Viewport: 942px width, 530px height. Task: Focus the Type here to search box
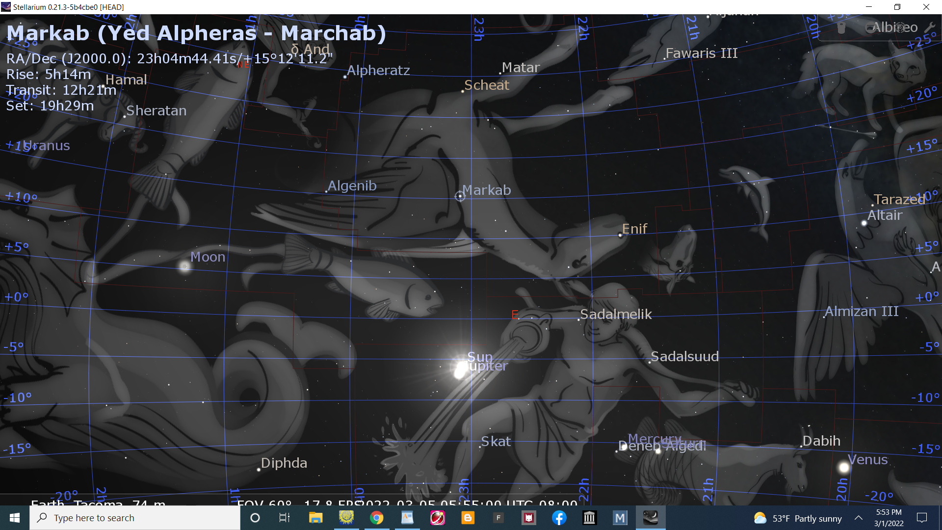coord(135,518)
